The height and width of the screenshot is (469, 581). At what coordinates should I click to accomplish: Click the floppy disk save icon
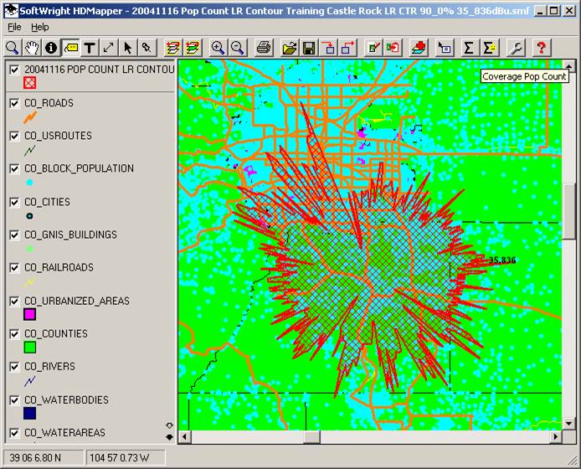[309, 48]
